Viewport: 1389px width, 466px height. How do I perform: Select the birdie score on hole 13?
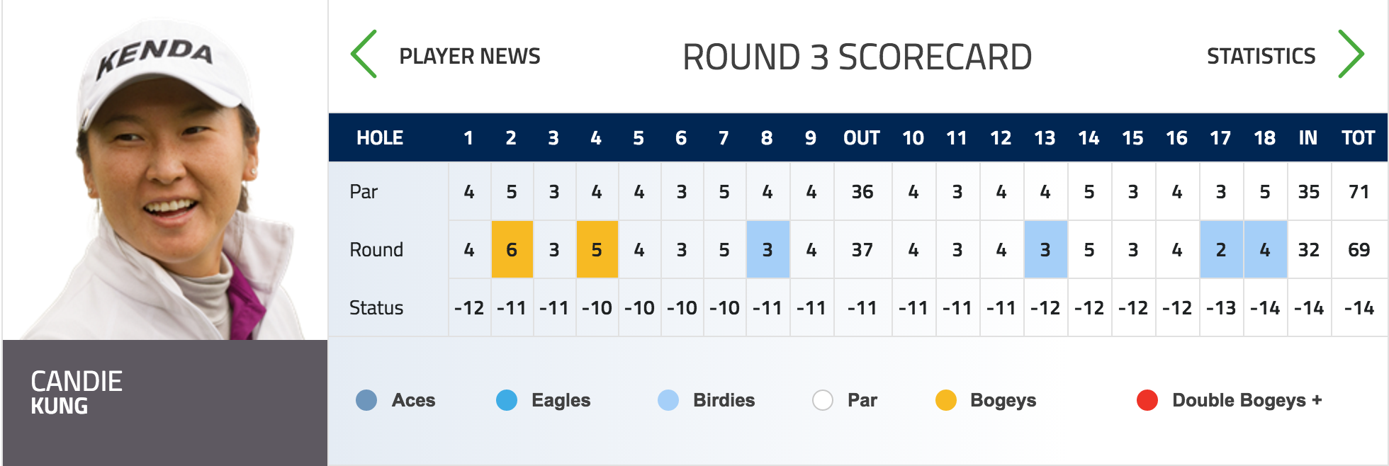1045,249
